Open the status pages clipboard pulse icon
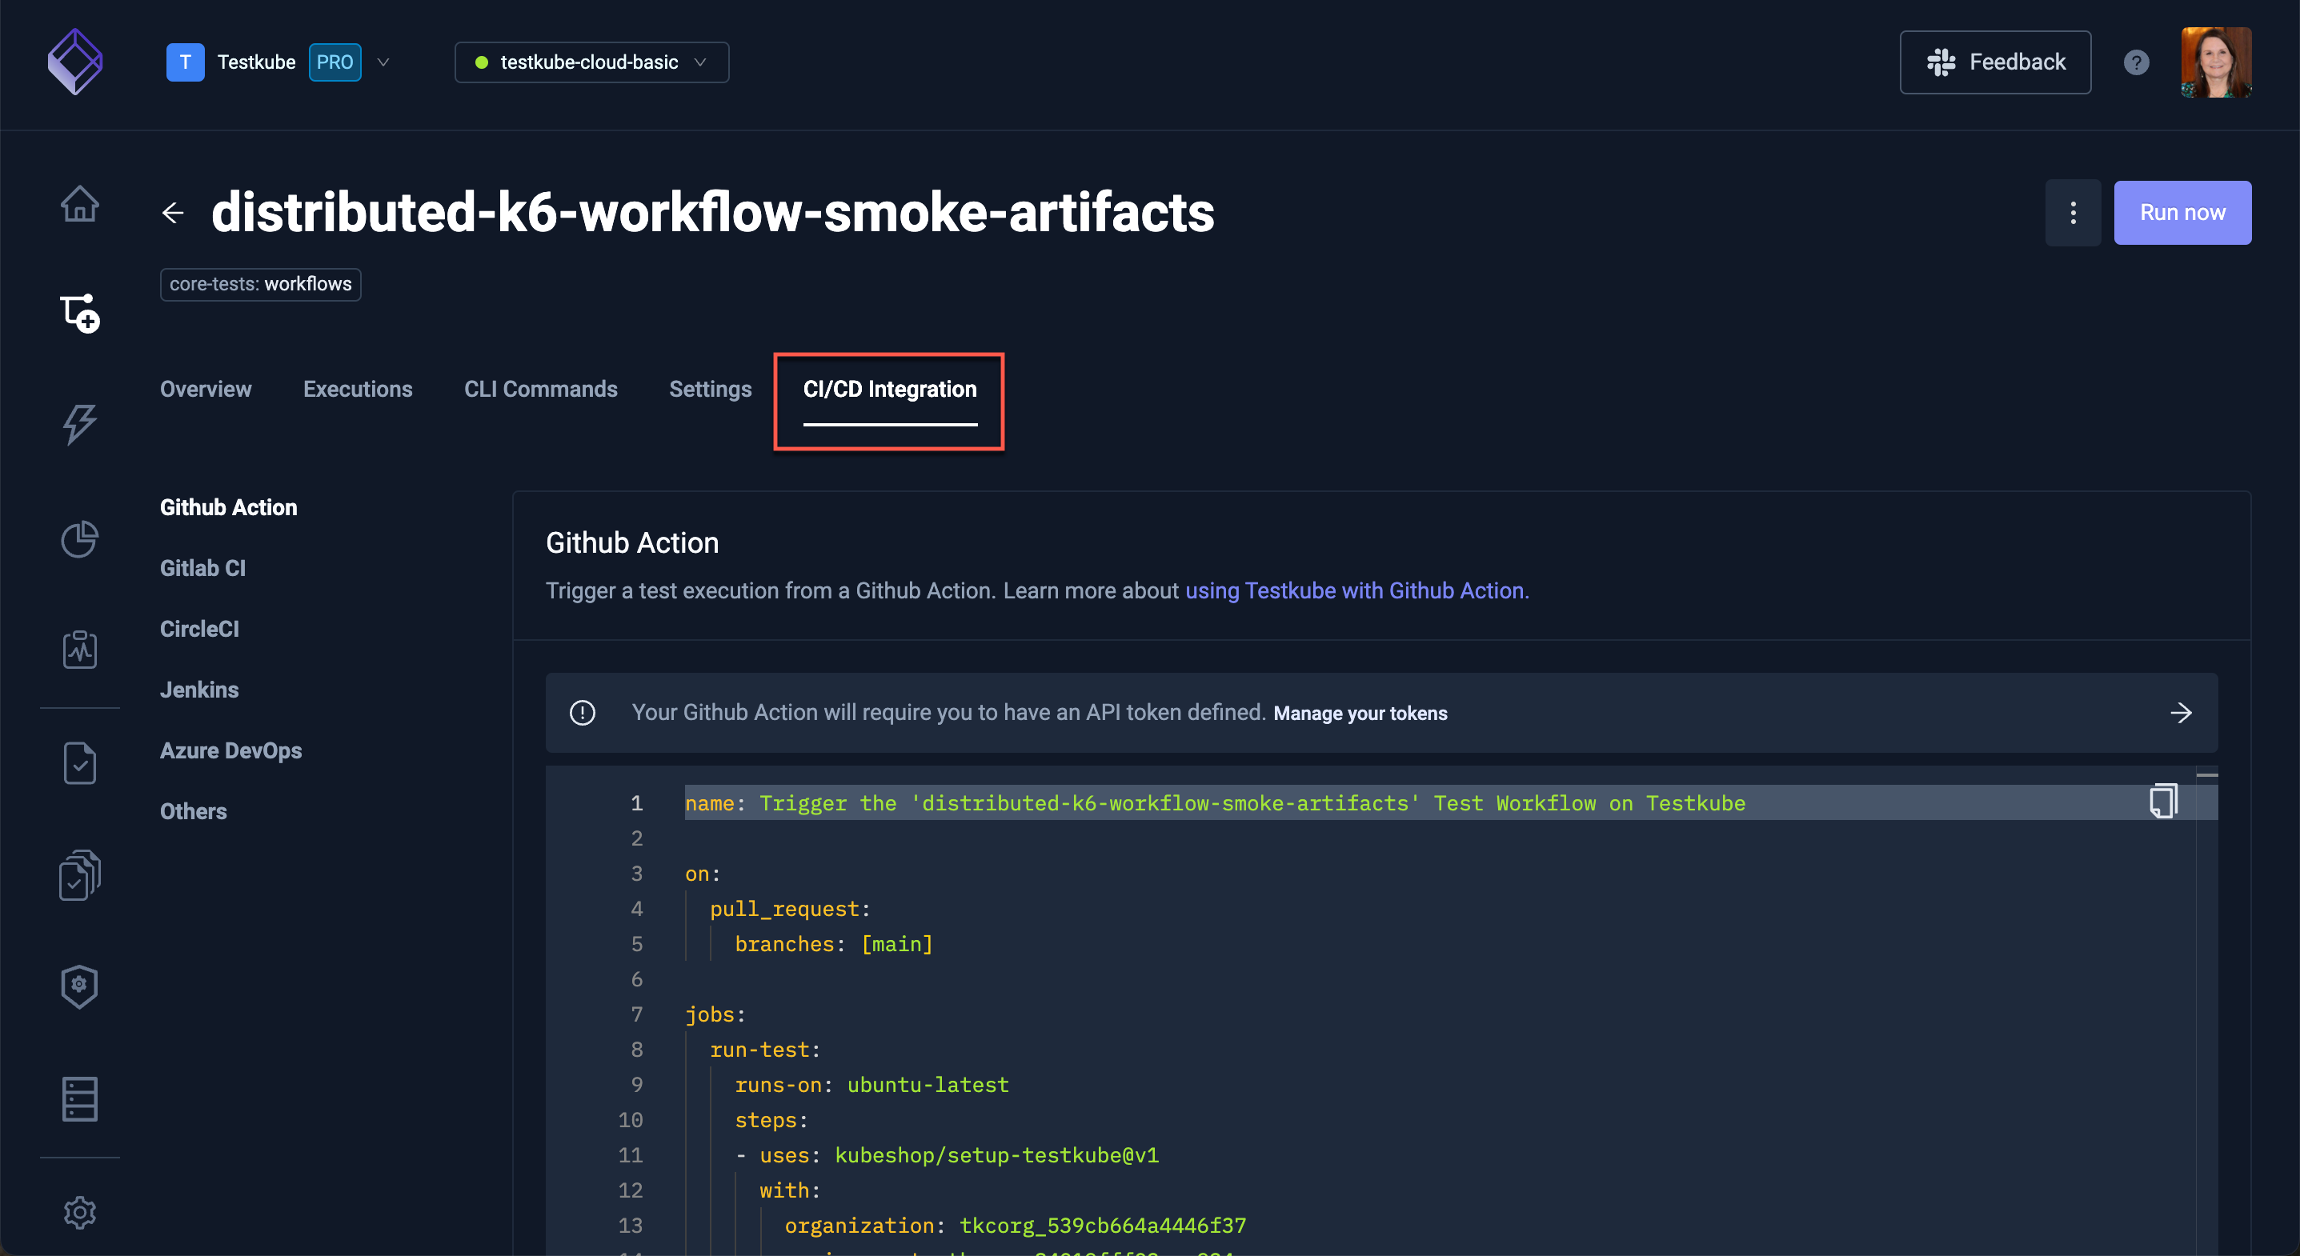This screenshot has height=1256, width=2300. (79, 649)
